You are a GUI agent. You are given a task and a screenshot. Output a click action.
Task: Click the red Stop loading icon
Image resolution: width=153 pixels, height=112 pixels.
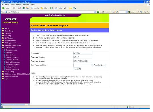20,8
